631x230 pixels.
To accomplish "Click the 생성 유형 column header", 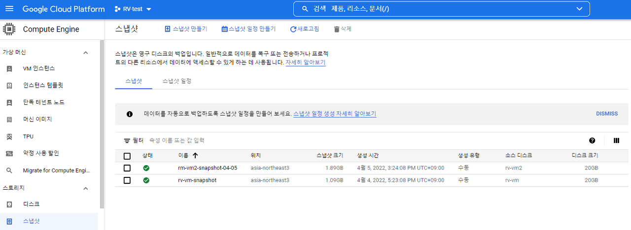I will [469, 156].
